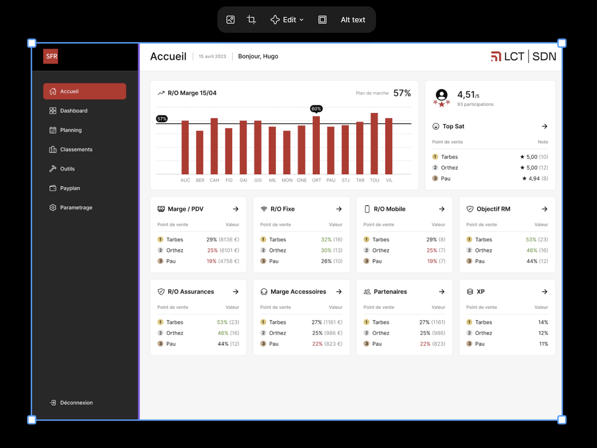The image size is (597, 448).
Task: Open the Edit dropdown in floating toolbar
Action: click(x=287, y=20)
